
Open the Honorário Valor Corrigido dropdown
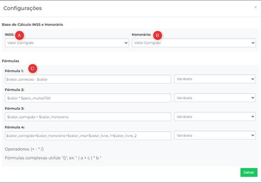coord(194,43)
